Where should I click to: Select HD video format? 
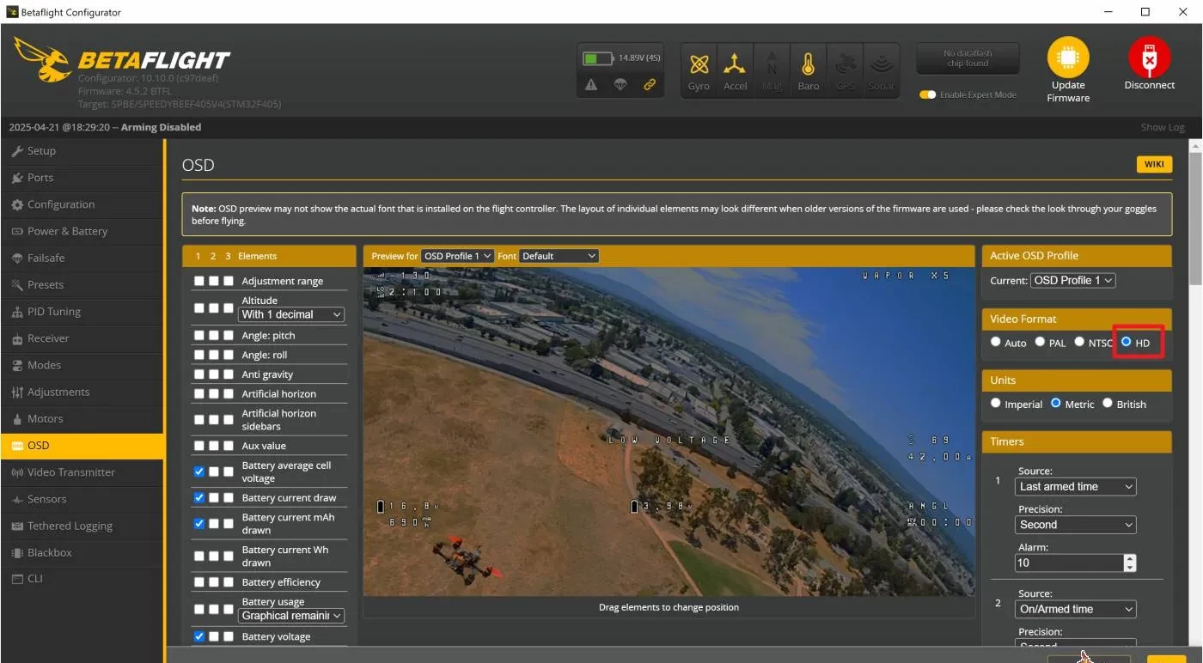pyautogui.click(x=1126, y=342)
